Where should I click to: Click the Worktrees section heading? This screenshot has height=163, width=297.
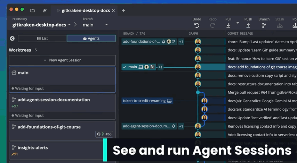pyautogui.click(x=20, y=50)
